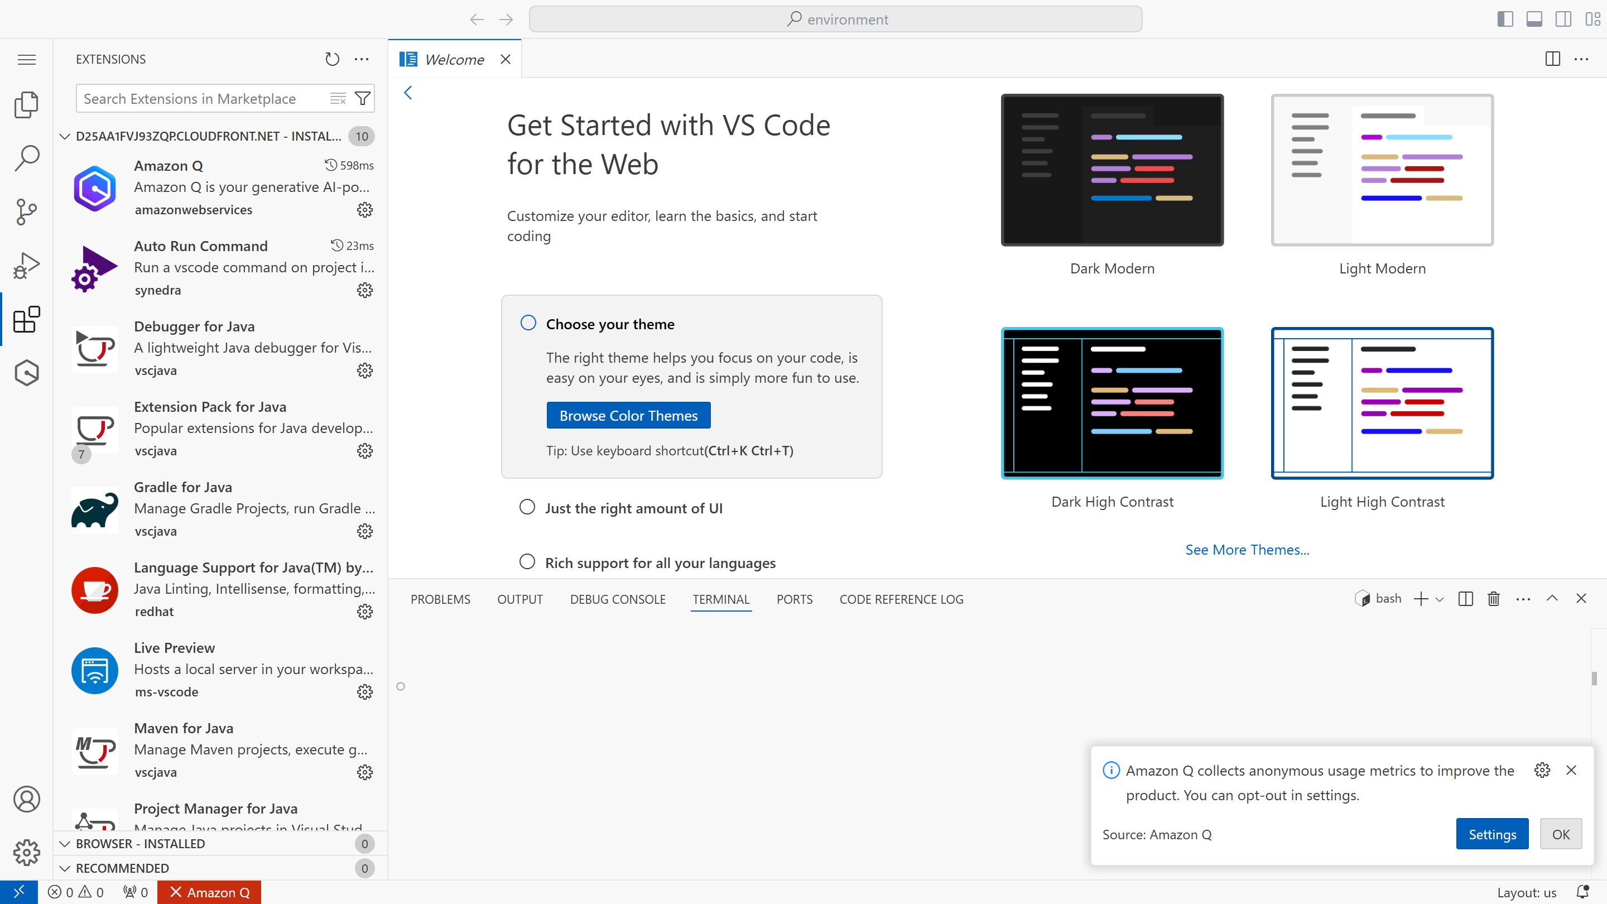This screenshot has height=904, width=1607.
Task: Click the Explorer files icon
Action: 26,105
